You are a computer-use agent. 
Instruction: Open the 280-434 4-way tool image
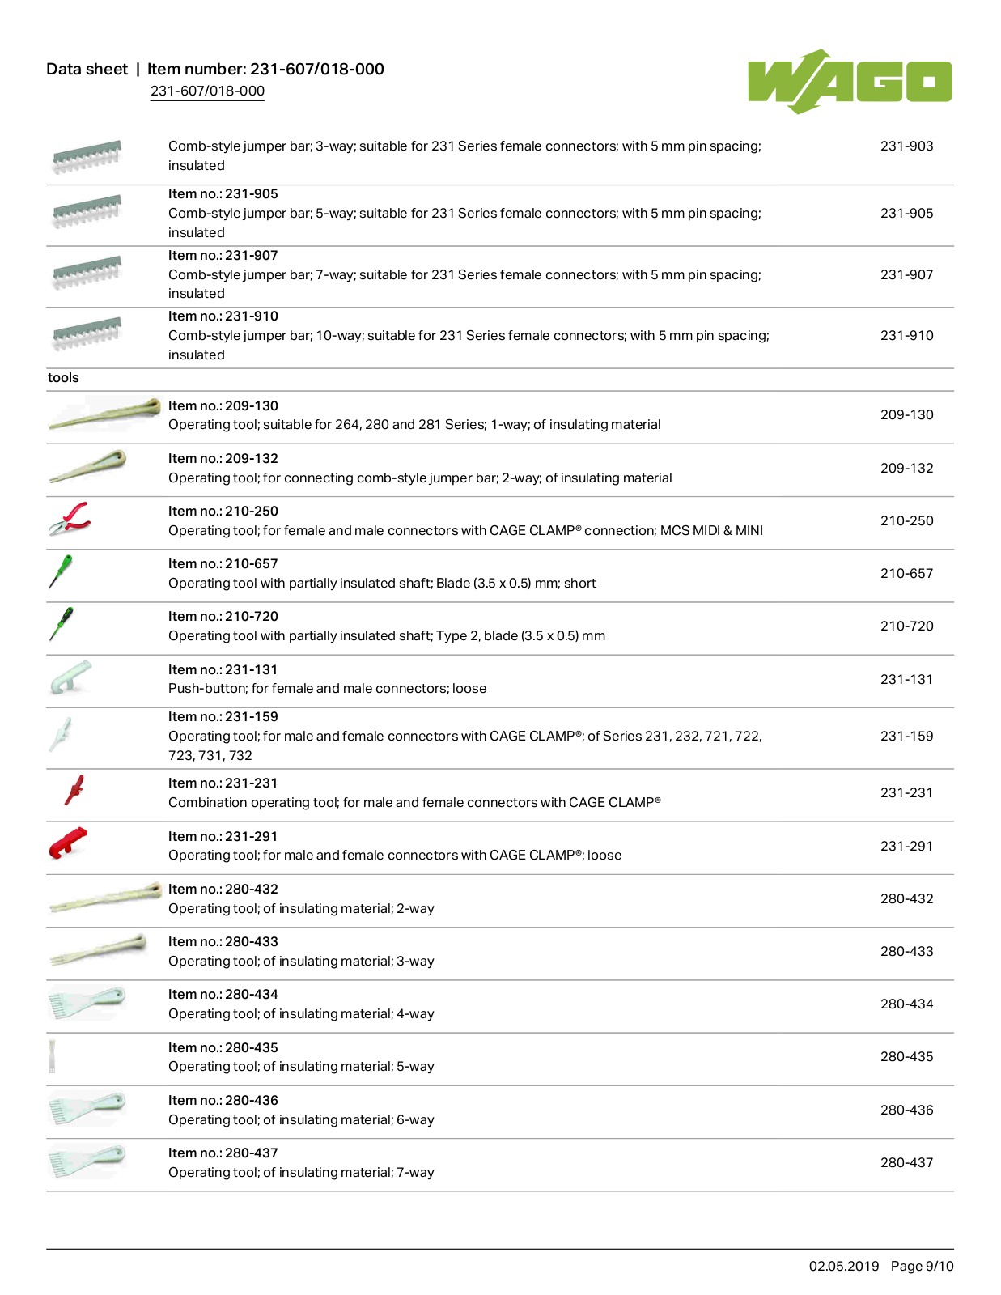87,1002
